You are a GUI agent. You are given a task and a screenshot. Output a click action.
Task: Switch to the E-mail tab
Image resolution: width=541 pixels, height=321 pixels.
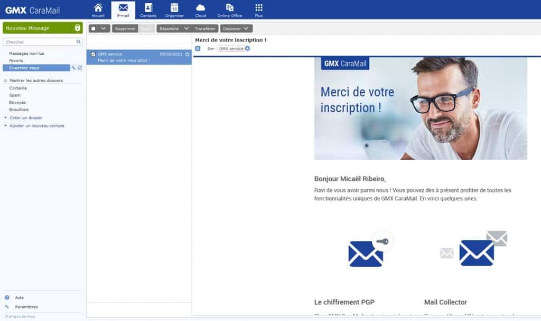coord(123,10)
